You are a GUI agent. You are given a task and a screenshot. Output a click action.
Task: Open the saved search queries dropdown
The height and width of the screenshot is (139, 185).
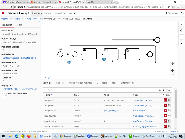tap(168, 90)
